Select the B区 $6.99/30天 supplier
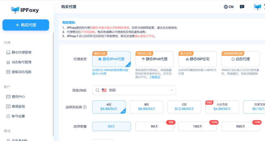The height and width of the screenshot is (141, 265). coord(147,107)
